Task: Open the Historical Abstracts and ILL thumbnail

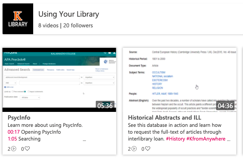Action: coord(180,80)
